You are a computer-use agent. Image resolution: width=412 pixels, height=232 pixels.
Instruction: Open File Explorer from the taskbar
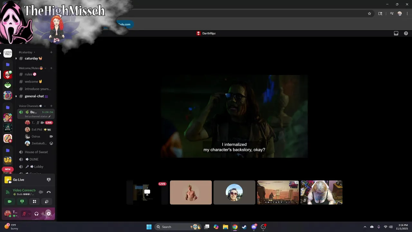pos(225,227)
